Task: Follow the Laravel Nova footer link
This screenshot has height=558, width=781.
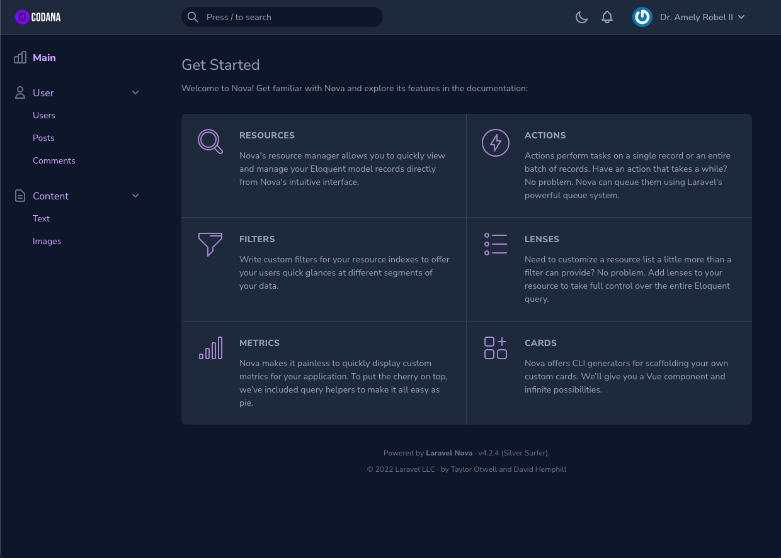Action: [x=450, y=453]
